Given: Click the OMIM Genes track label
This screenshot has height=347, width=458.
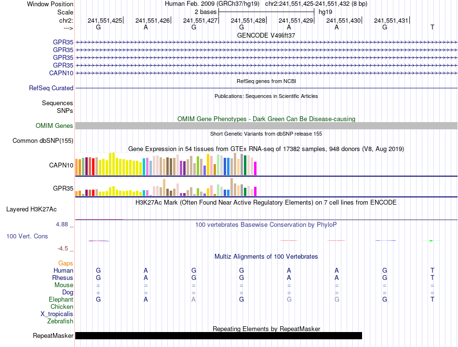Looking at the screenshot, I should tap(54, 125).
